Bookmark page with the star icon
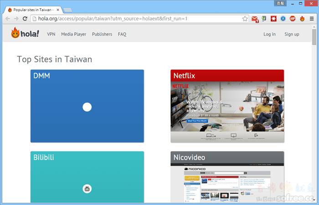319x205 pixels. [x=245, y=19]
